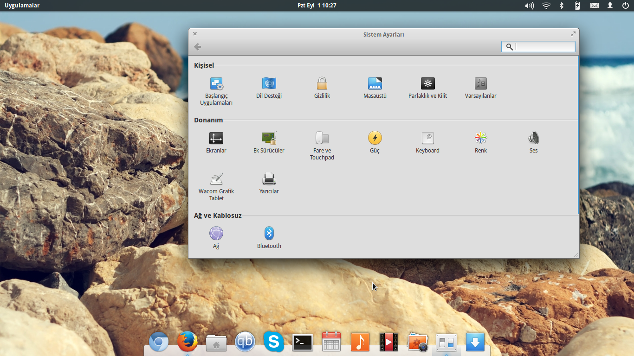Open Gizlilik privacy settings
This screenshot has height=356, width=634.
coord(322,88)
